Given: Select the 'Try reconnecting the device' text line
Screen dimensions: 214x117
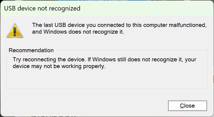Looking at the screenshot, I should (x=104, y=60).
